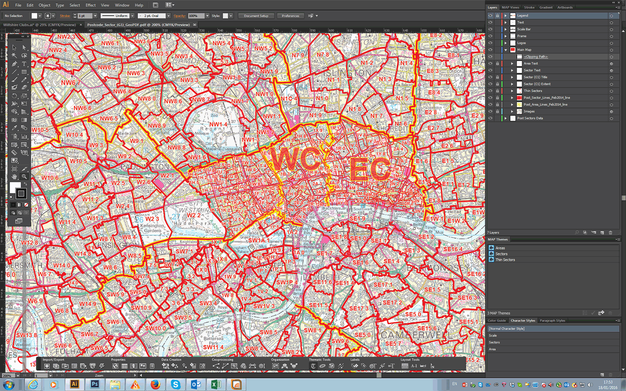Open the 2 pt. Oval brush dropdown
The height and width of the screenshot is (391, 626).
point(168,16)
